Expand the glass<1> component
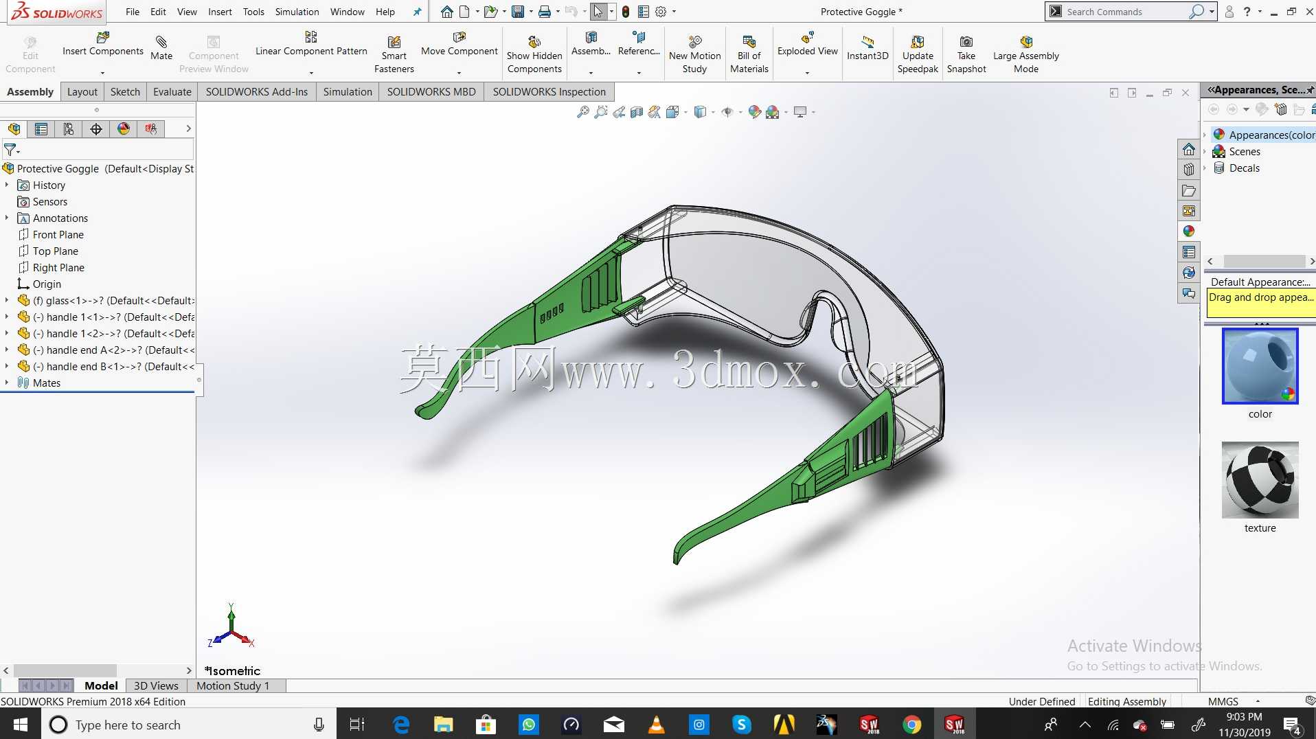Viewport: 1316px width, 739px height. pos(7,300)
